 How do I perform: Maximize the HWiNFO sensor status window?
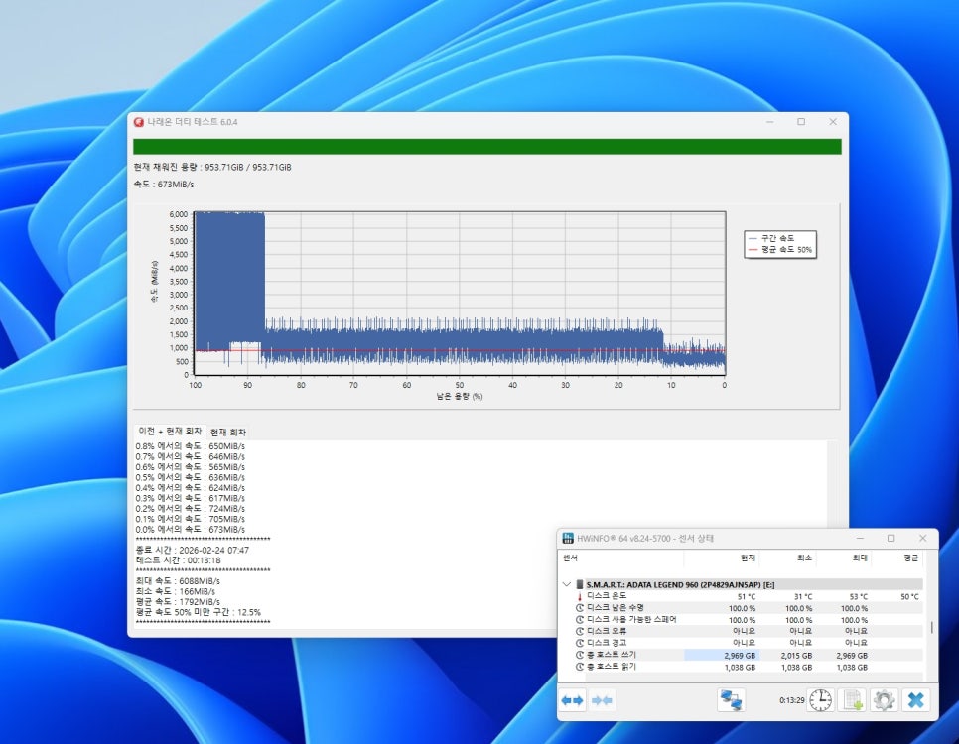(890, 538)
